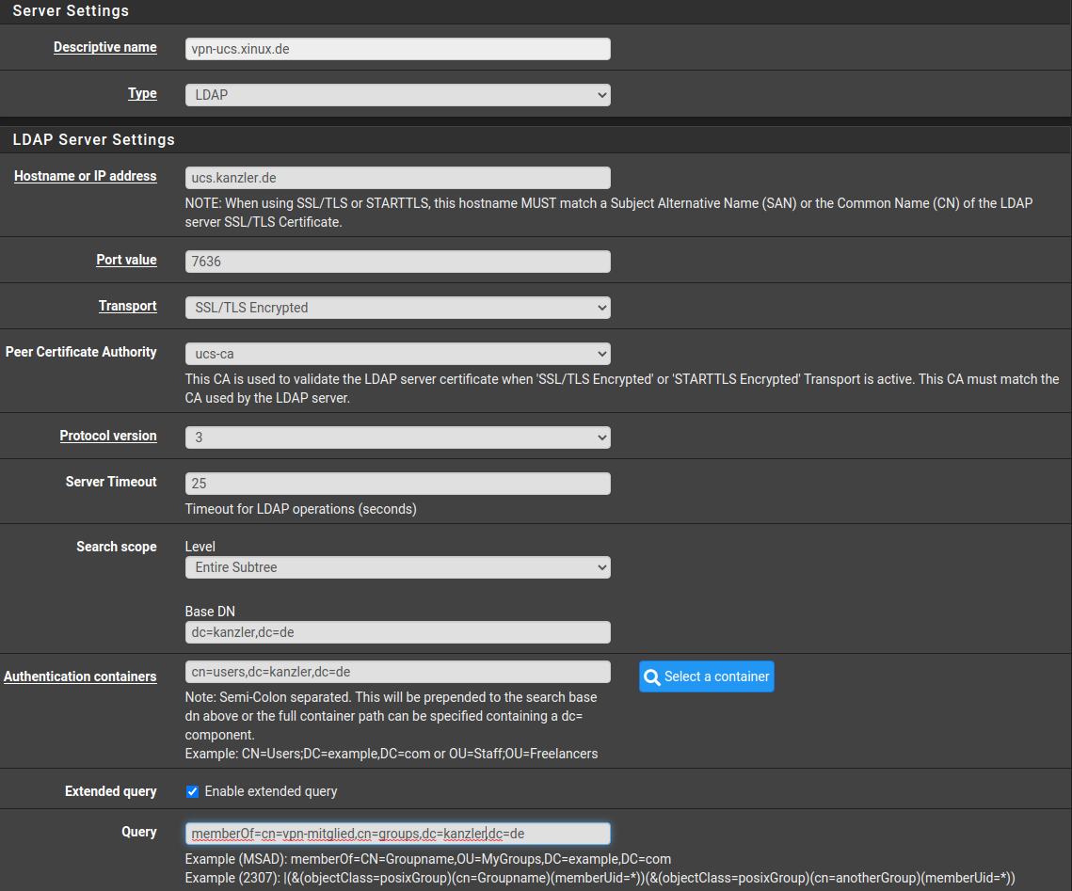The height and width of the screenshot is (891, 1072).
Task: Toggle the Enable extended query checkbox
Action: pos(193,791)
